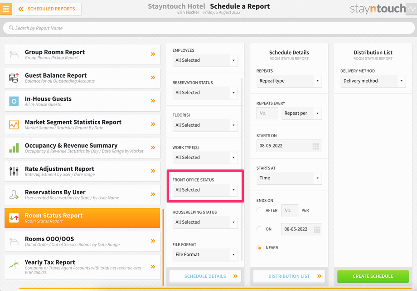The height and width of the screenshot is (291, 417).
Task: Open the File Format dropdown
Action: coord(205,255)
